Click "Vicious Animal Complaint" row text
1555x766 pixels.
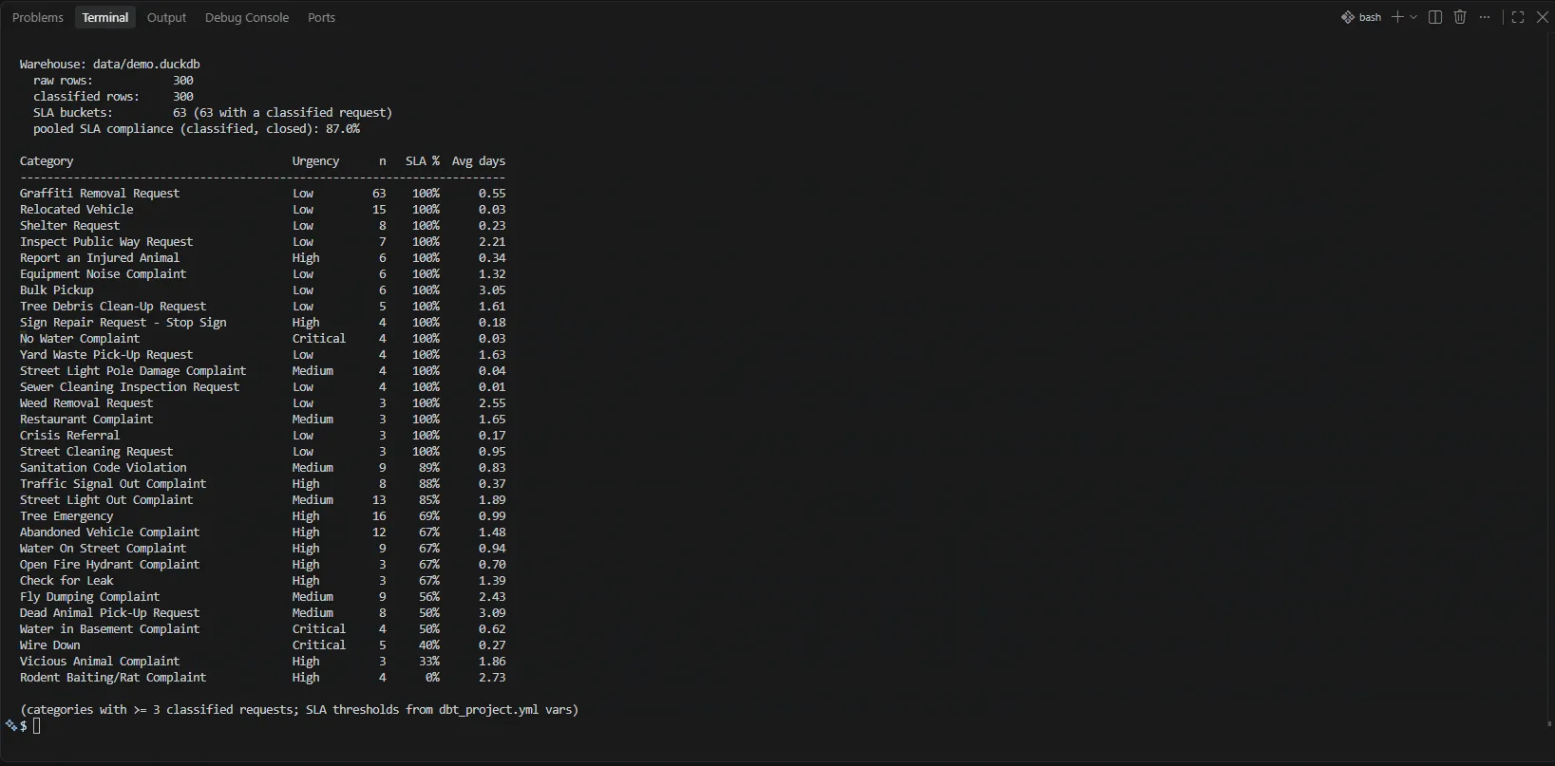(100, 662)
